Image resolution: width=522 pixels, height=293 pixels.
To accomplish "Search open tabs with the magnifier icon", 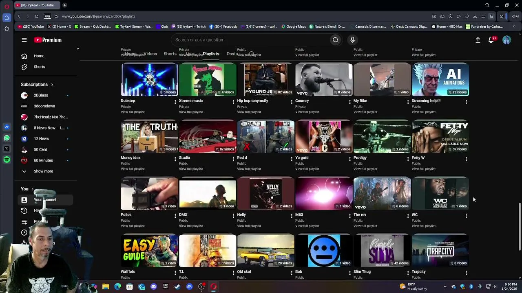I will 487,5.
